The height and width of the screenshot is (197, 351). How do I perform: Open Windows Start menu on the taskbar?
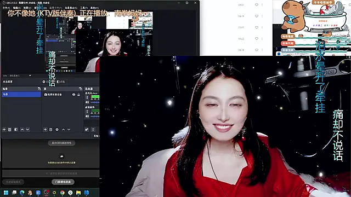tap(6, 193)
